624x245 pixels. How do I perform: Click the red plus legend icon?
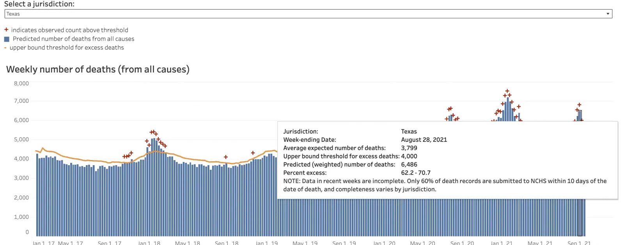(x=6, y=30)
